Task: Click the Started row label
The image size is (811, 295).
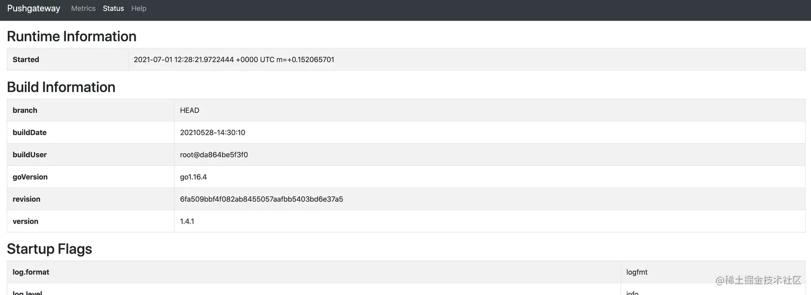Action: click(26, 60)
